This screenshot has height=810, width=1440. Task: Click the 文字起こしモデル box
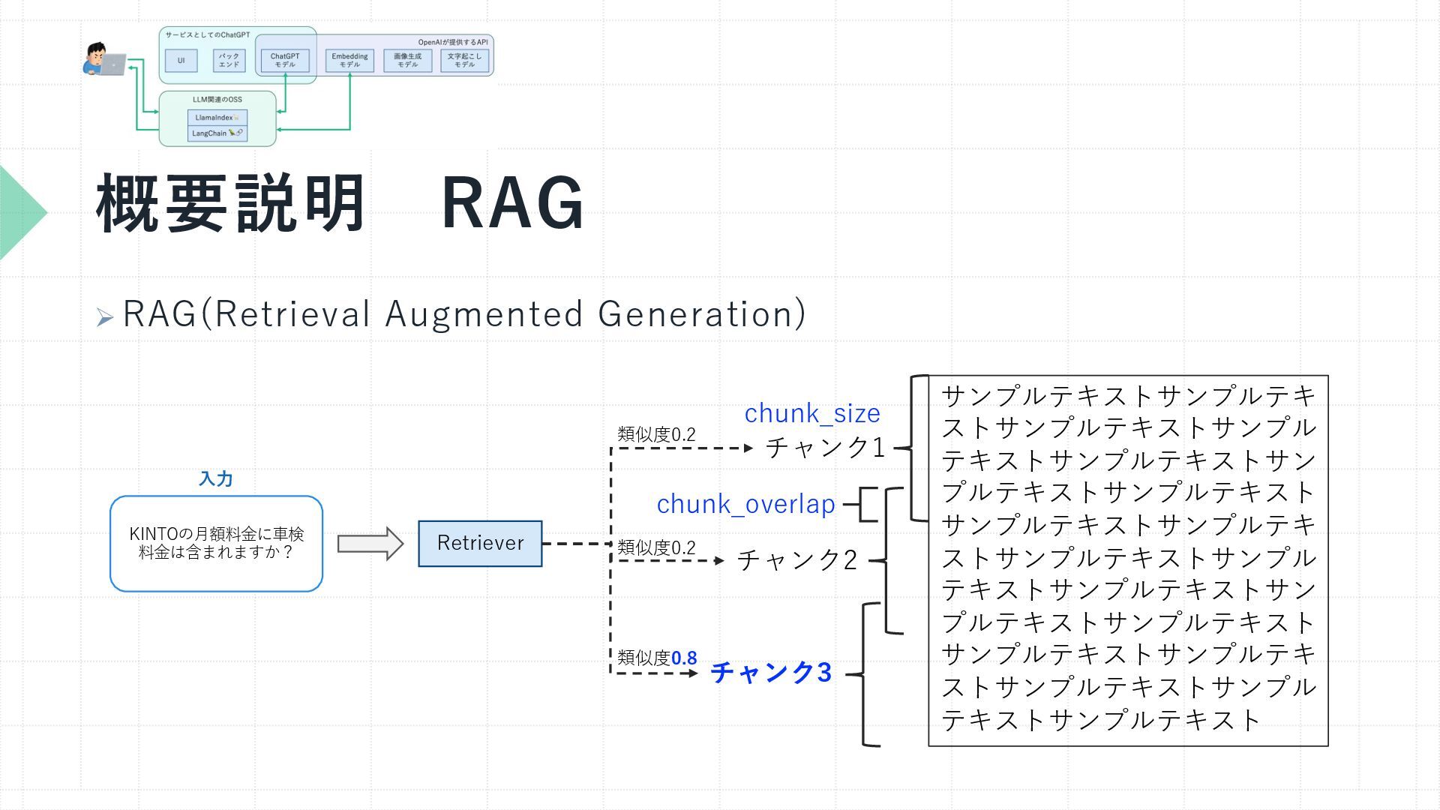click(x=464, y=61)
